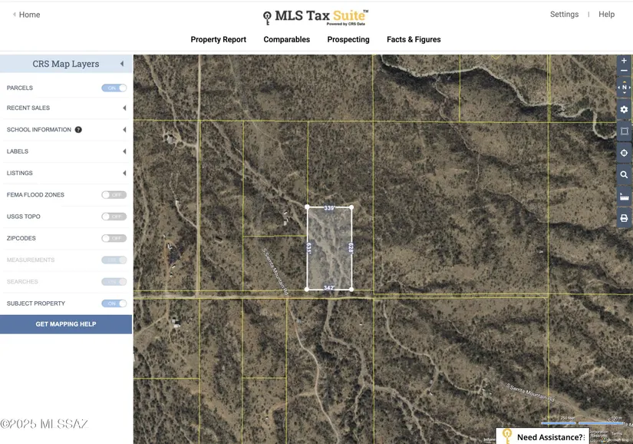
Task: Open the Comparables tab
Action: click(286, 40)
